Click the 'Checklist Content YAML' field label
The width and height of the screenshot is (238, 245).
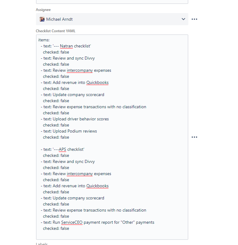(x=55, y=31)
